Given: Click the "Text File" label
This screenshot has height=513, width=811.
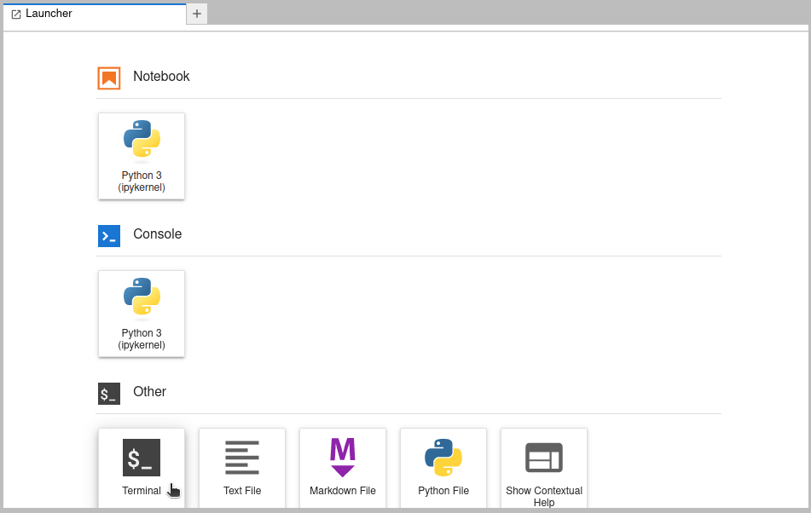Looking at the screenshot, I should point(242,491).
